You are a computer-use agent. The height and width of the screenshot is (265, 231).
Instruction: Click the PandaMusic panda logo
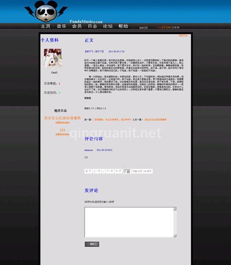click(46, 12)
